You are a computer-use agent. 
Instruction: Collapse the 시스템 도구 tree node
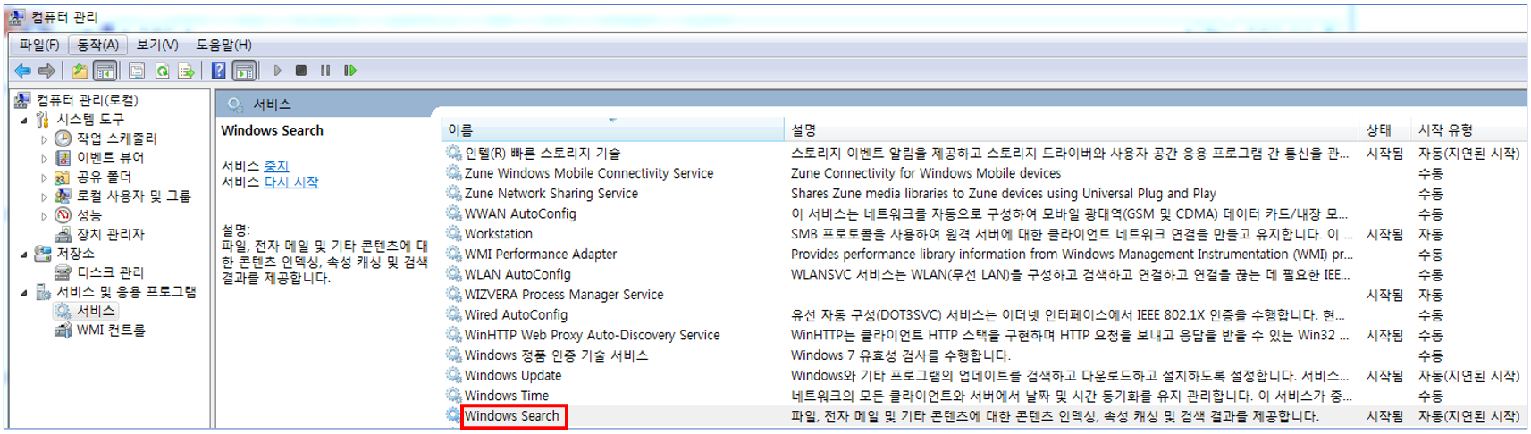[24, 120]
